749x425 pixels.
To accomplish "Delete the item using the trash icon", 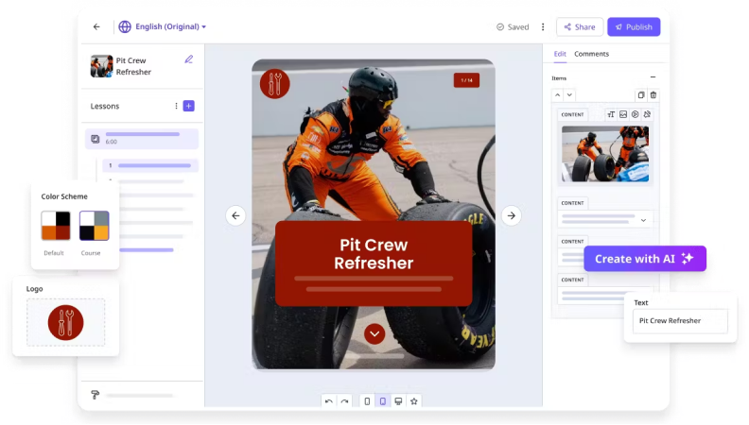I will tap(653, 94).
